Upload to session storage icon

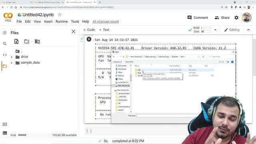[16, 42]
